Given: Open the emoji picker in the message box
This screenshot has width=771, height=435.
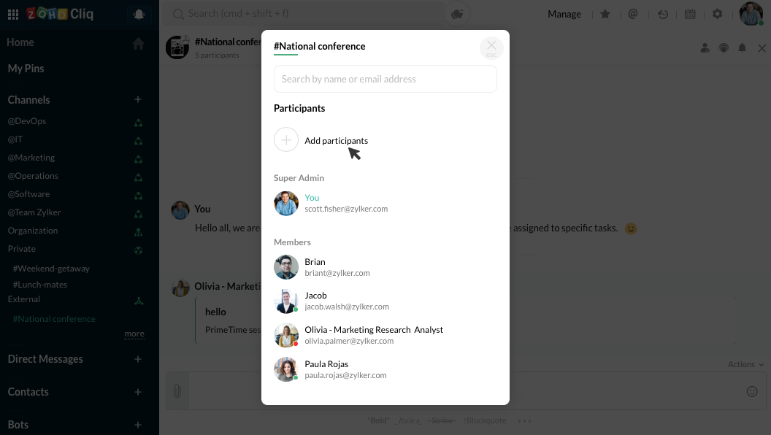Looking at the screenshot, I should tap(752, 391).
